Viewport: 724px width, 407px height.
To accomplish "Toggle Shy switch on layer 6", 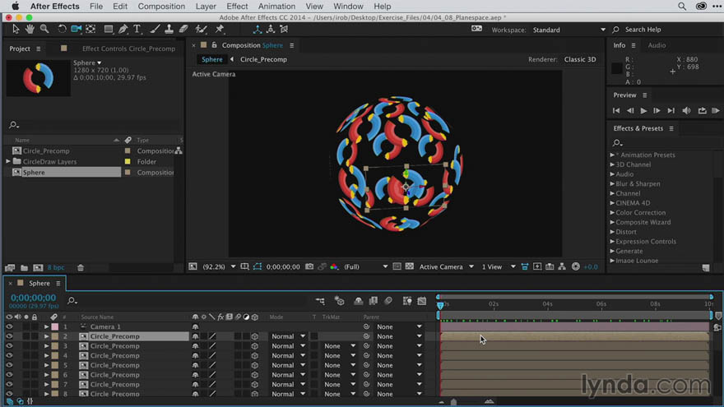I will pyautogui.click(x=195, y=375).
